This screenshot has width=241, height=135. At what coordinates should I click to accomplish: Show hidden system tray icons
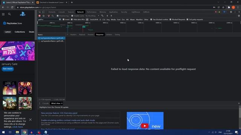[209, 132]
